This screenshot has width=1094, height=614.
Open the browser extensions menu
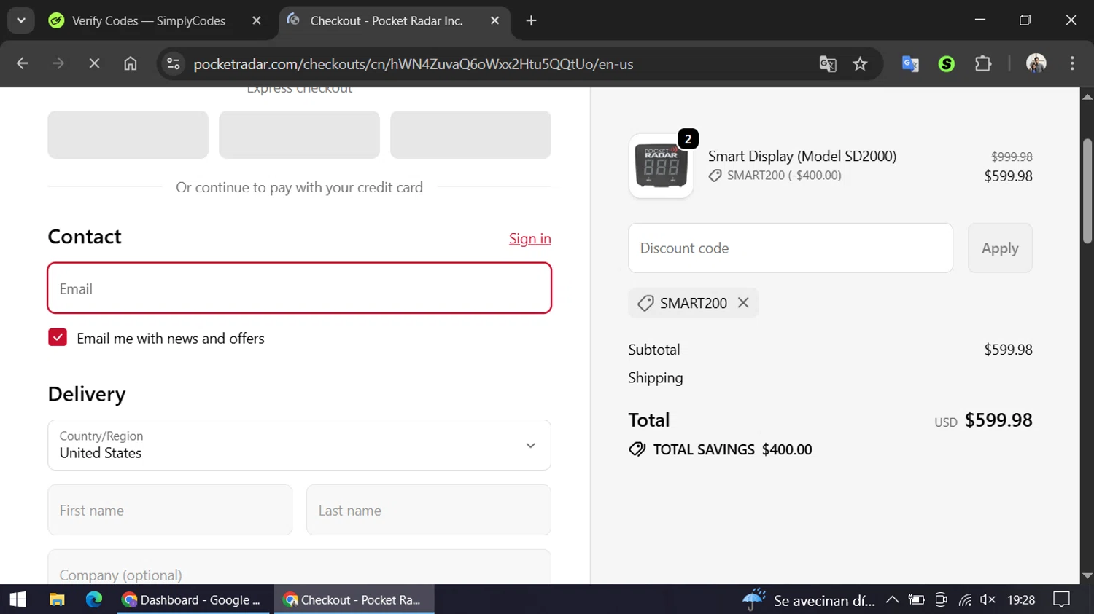tap(983, 64)
